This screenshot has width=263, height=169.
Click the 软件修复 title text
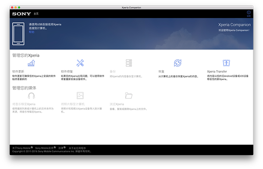67,72
